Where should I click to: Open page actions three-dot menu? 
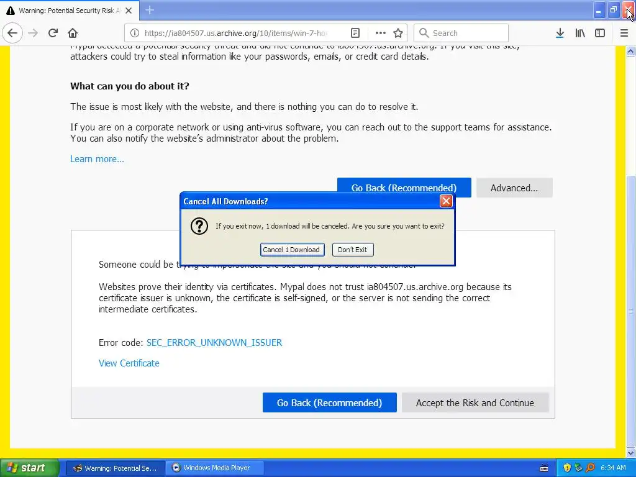[381, 33]
